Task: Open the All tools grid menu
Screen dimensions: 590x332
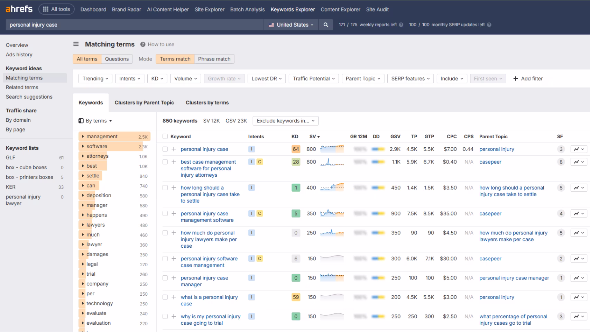Action: coord(56,9)
